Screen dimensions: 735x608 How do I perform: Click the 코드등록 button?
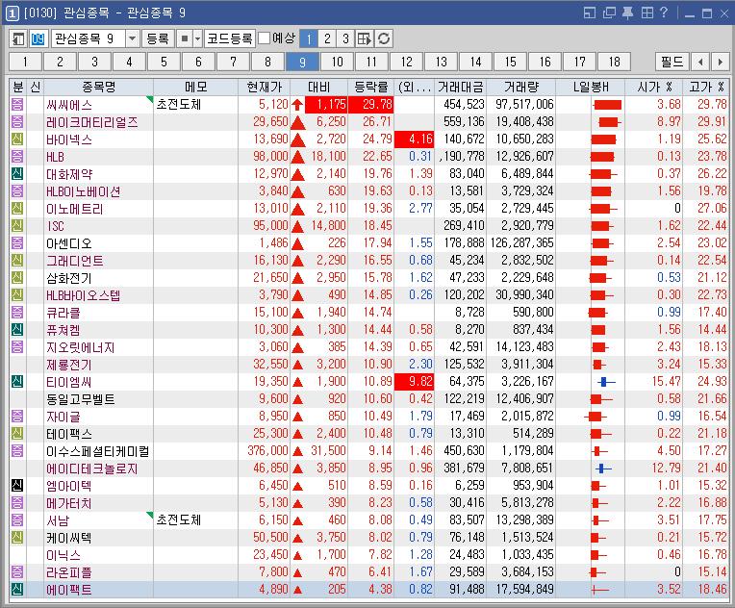230,38
